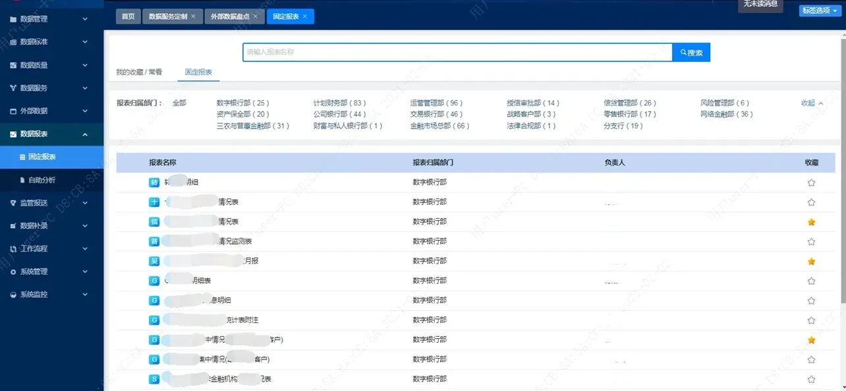This screenshot has width=846, height=391.
Task: Open the 标签选项 dropdown
Action: tap(819, 11)
